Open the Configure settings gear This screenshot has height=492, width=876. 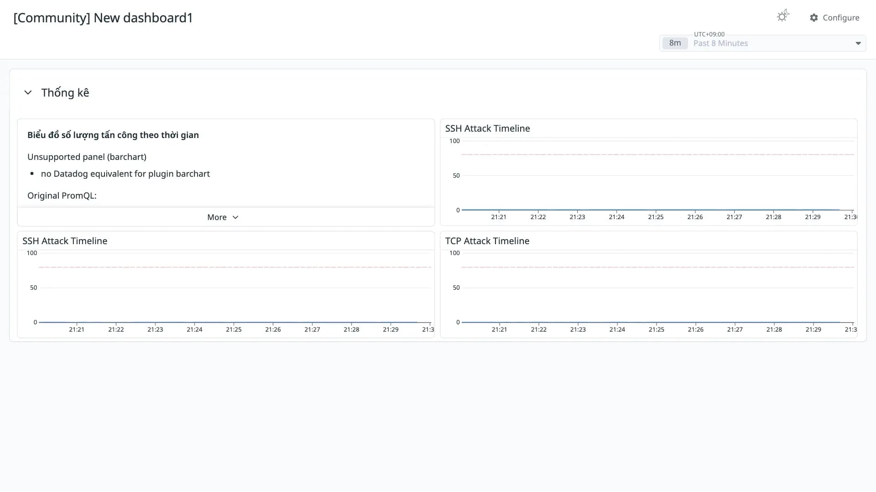coord(834,17)
